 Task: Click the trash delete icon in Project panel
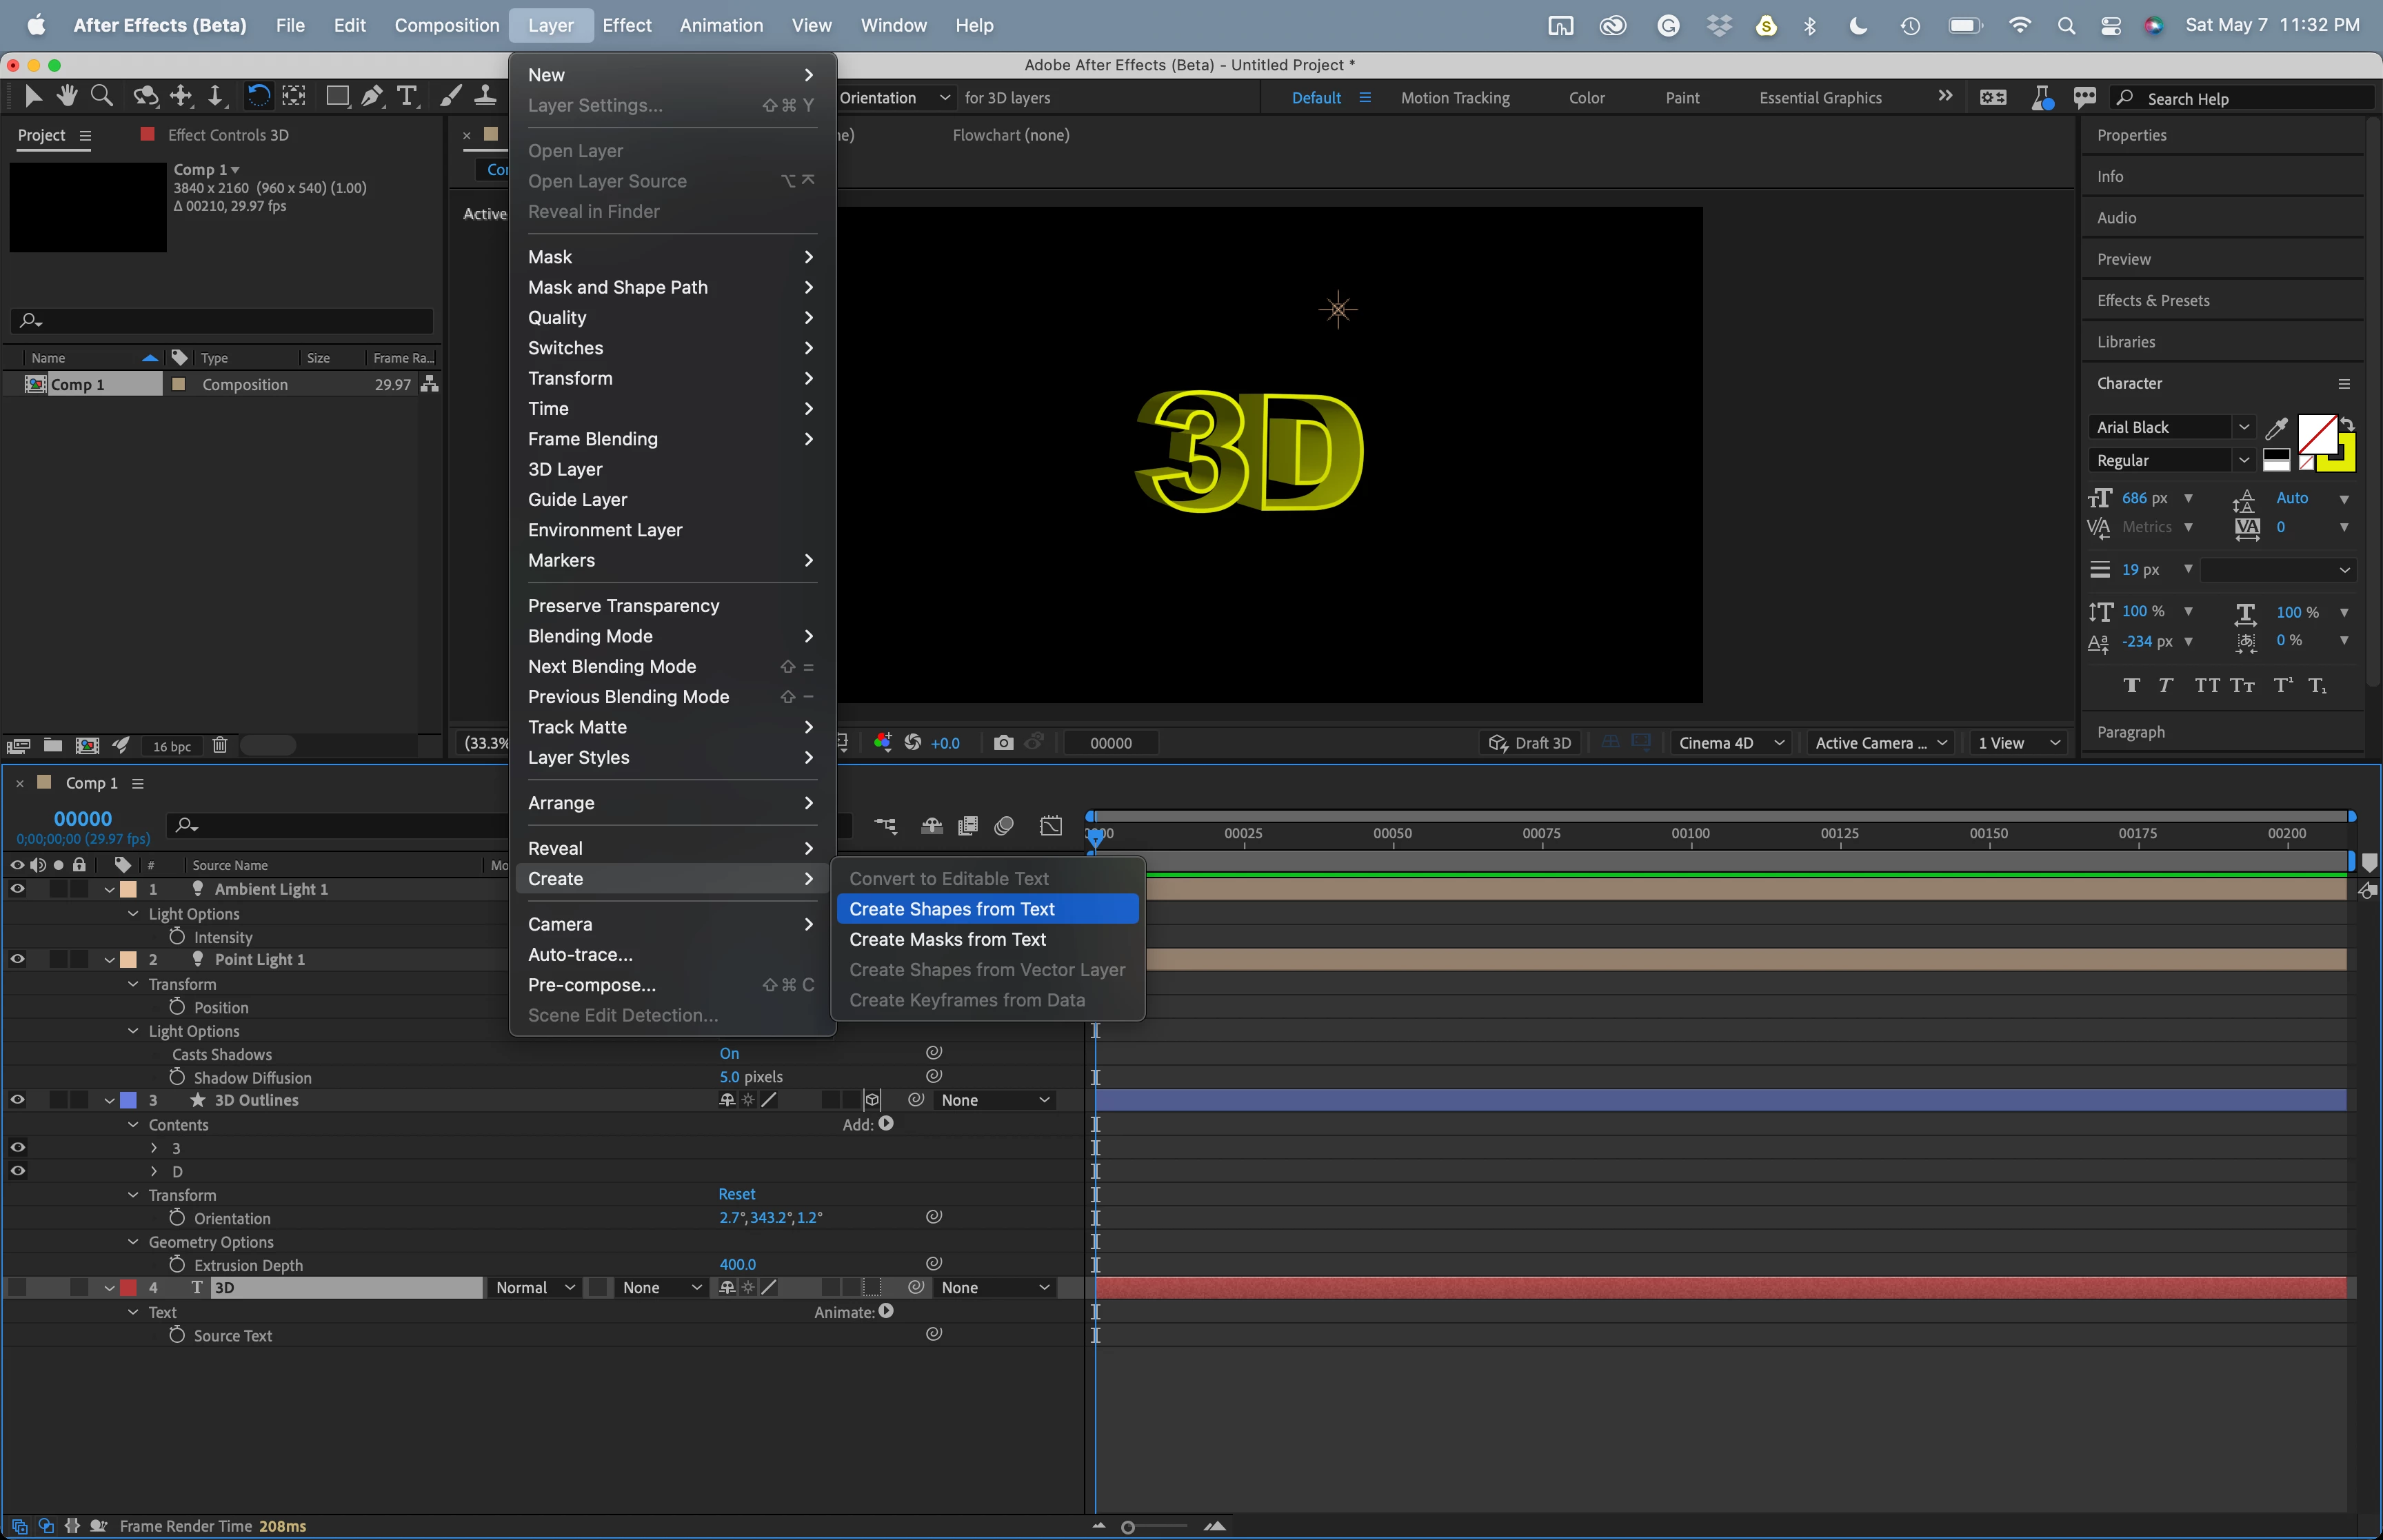220,746
